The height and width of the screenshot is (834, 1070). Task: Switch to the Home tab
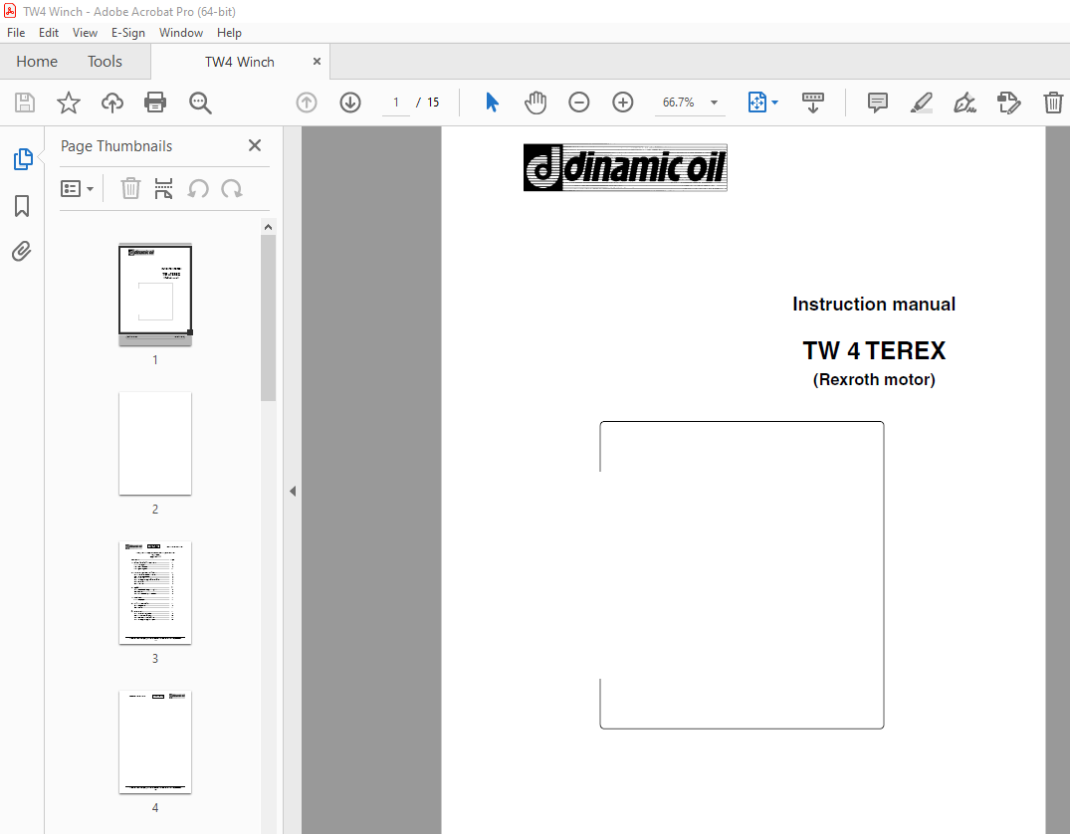pos(37,62)
